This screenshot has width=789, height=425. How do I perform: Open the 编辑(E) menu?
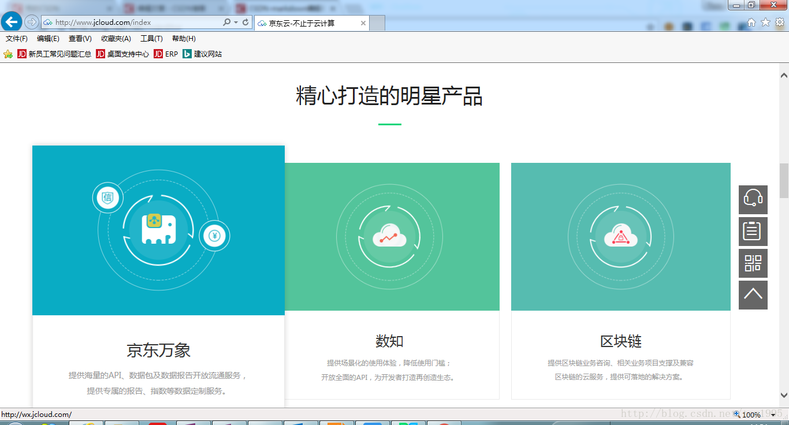pyautogui.click(x=48, y=39)
